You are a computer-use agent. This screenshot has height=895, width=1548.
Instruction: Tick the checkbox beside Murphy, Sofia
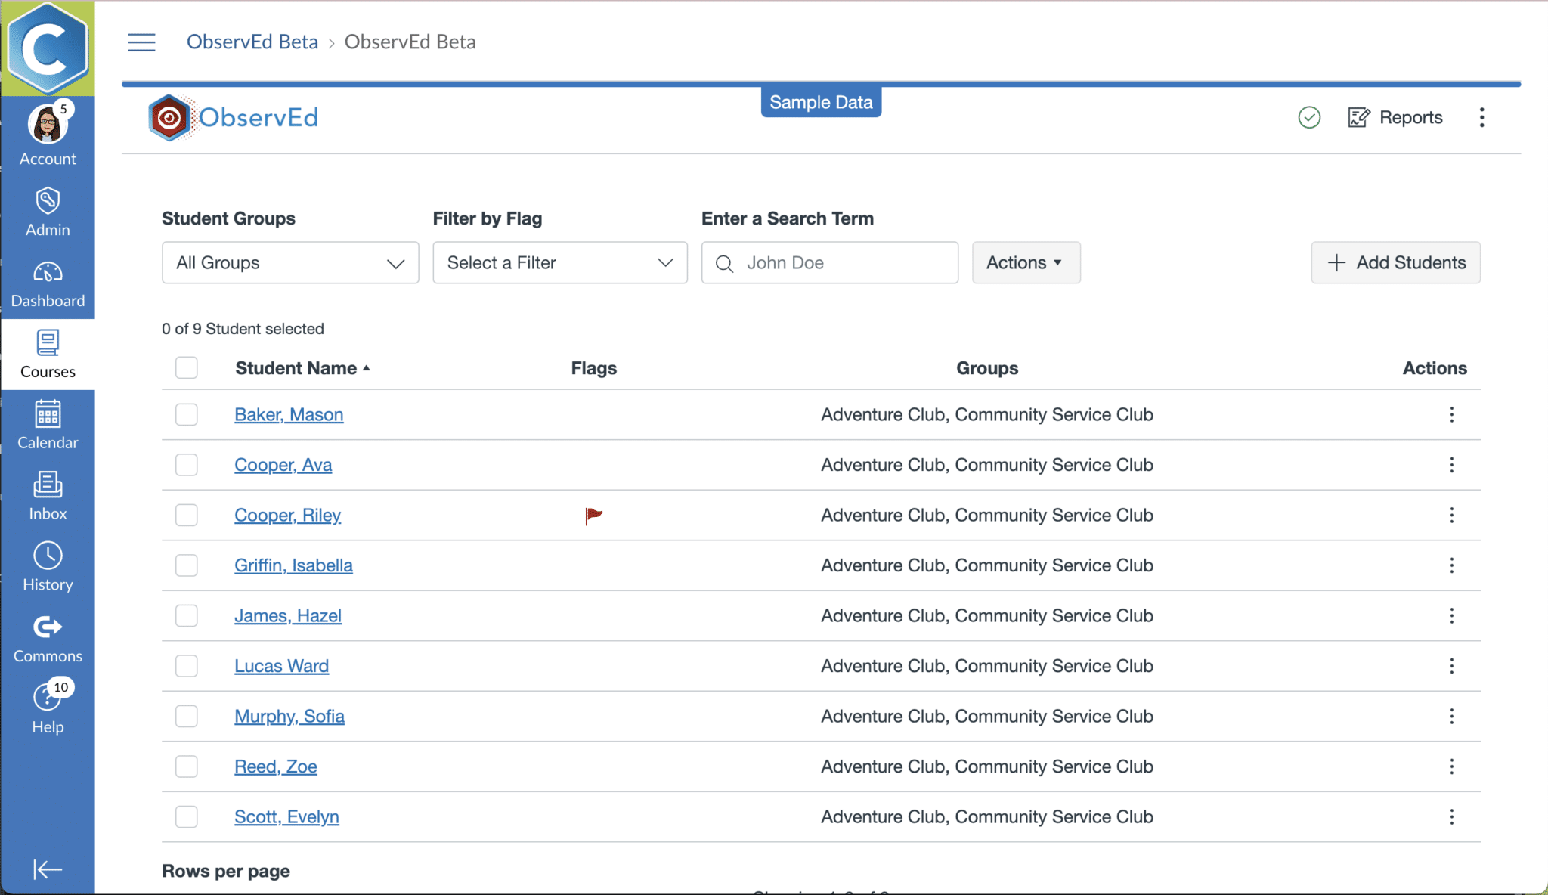[186, 716]
